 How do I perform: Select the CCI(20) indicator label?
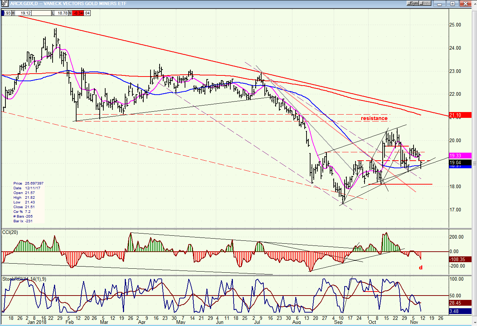(x=11, y=232)
